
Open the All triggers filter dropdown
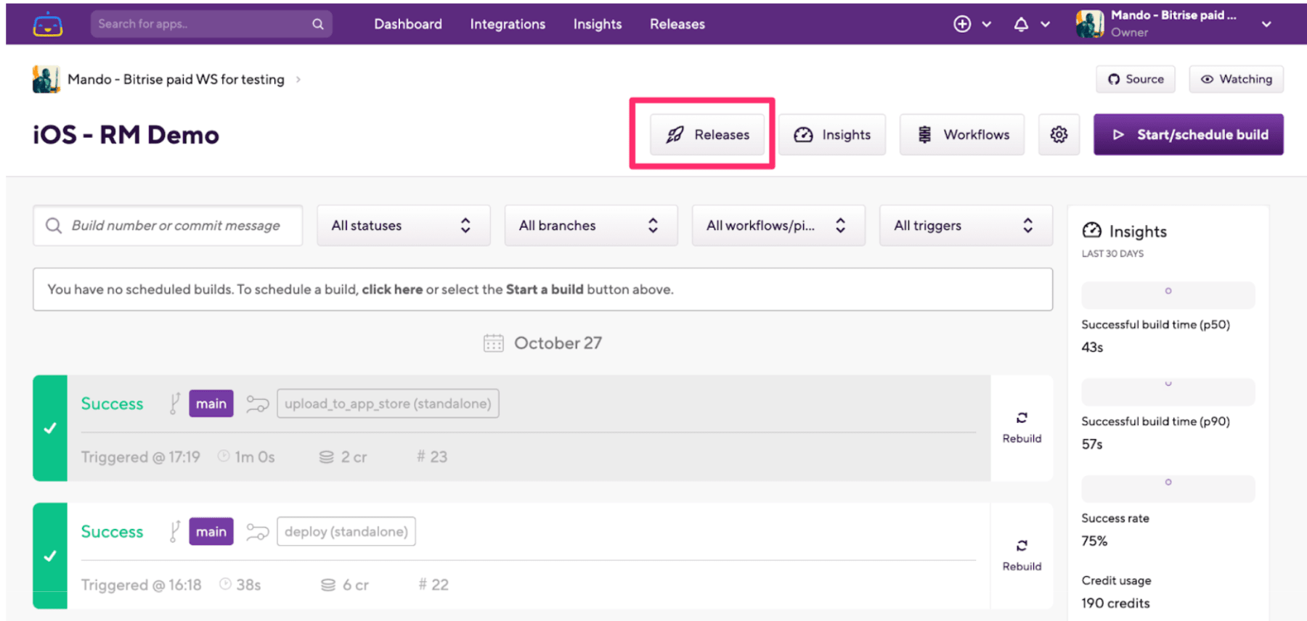tap(966, 226)
